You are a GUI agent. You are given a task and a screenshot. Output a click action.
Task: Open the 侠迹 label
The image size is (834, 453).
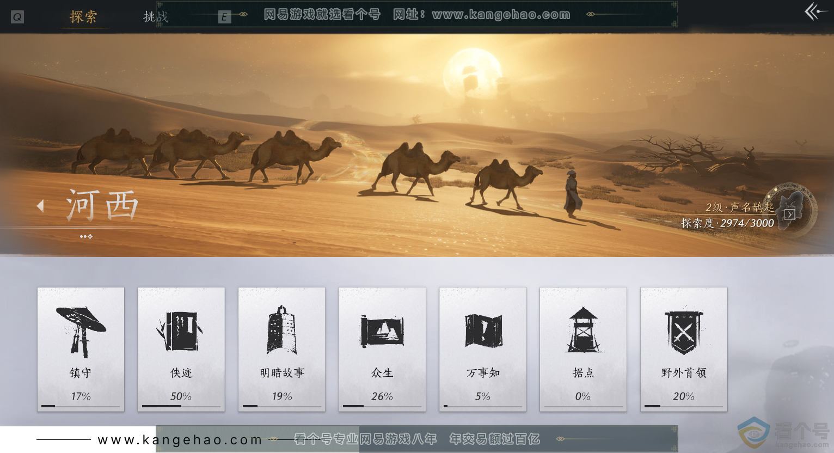pos(181,373)
